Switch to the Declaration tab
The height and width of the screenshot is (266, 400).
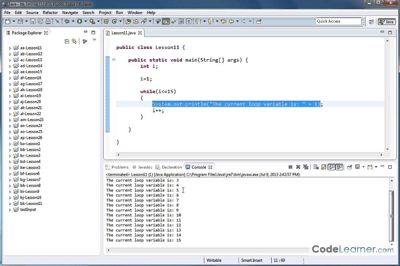pos(169,167)
